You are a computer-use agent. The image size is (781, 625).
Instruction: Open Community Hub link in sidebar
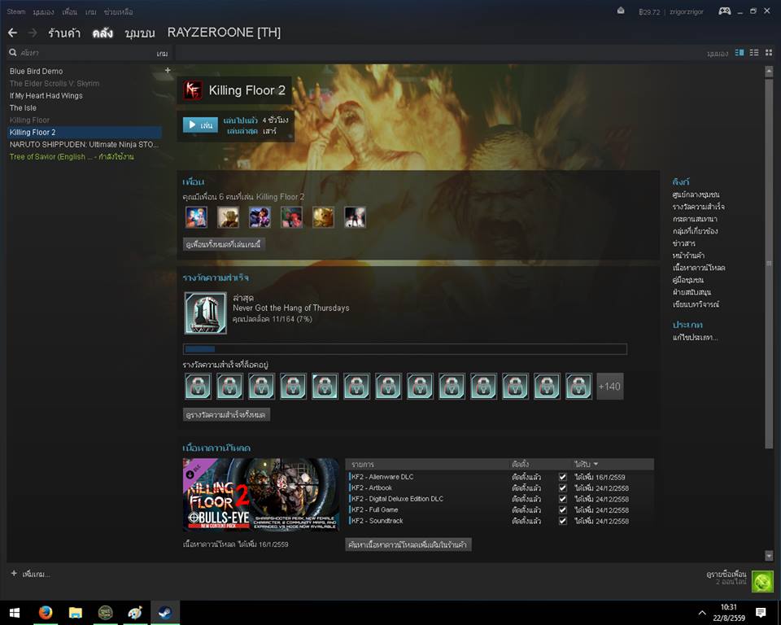pos(696,194)
